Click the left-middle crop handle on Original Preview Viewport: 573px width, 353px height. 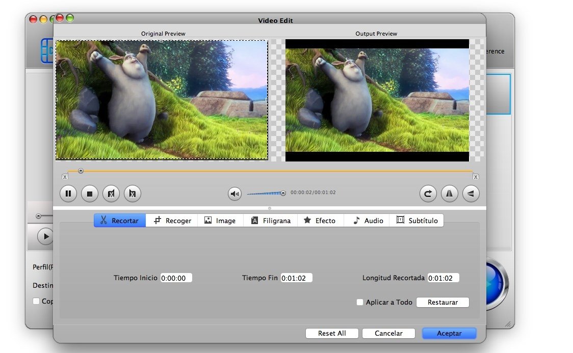click(x=56, y=100)
